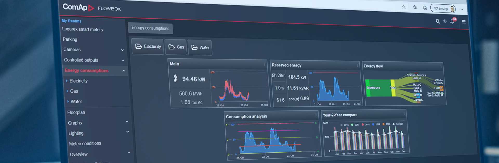499x163 pixels.
Task: Expand the Lighting menu chevron
Action: coord(128,132)
